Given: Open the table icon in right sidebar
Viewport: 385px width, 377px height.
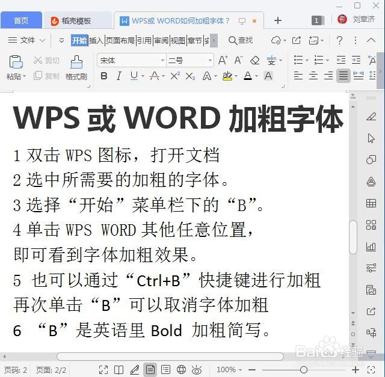Looking at the screenshot, I should [371, 203].
